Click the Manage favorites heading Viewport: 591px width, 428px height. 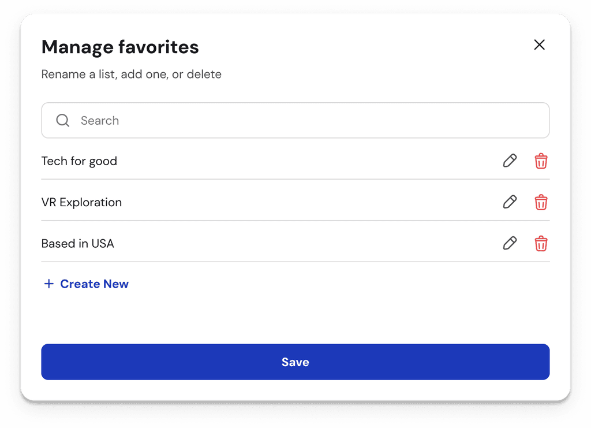coord(120,47)
